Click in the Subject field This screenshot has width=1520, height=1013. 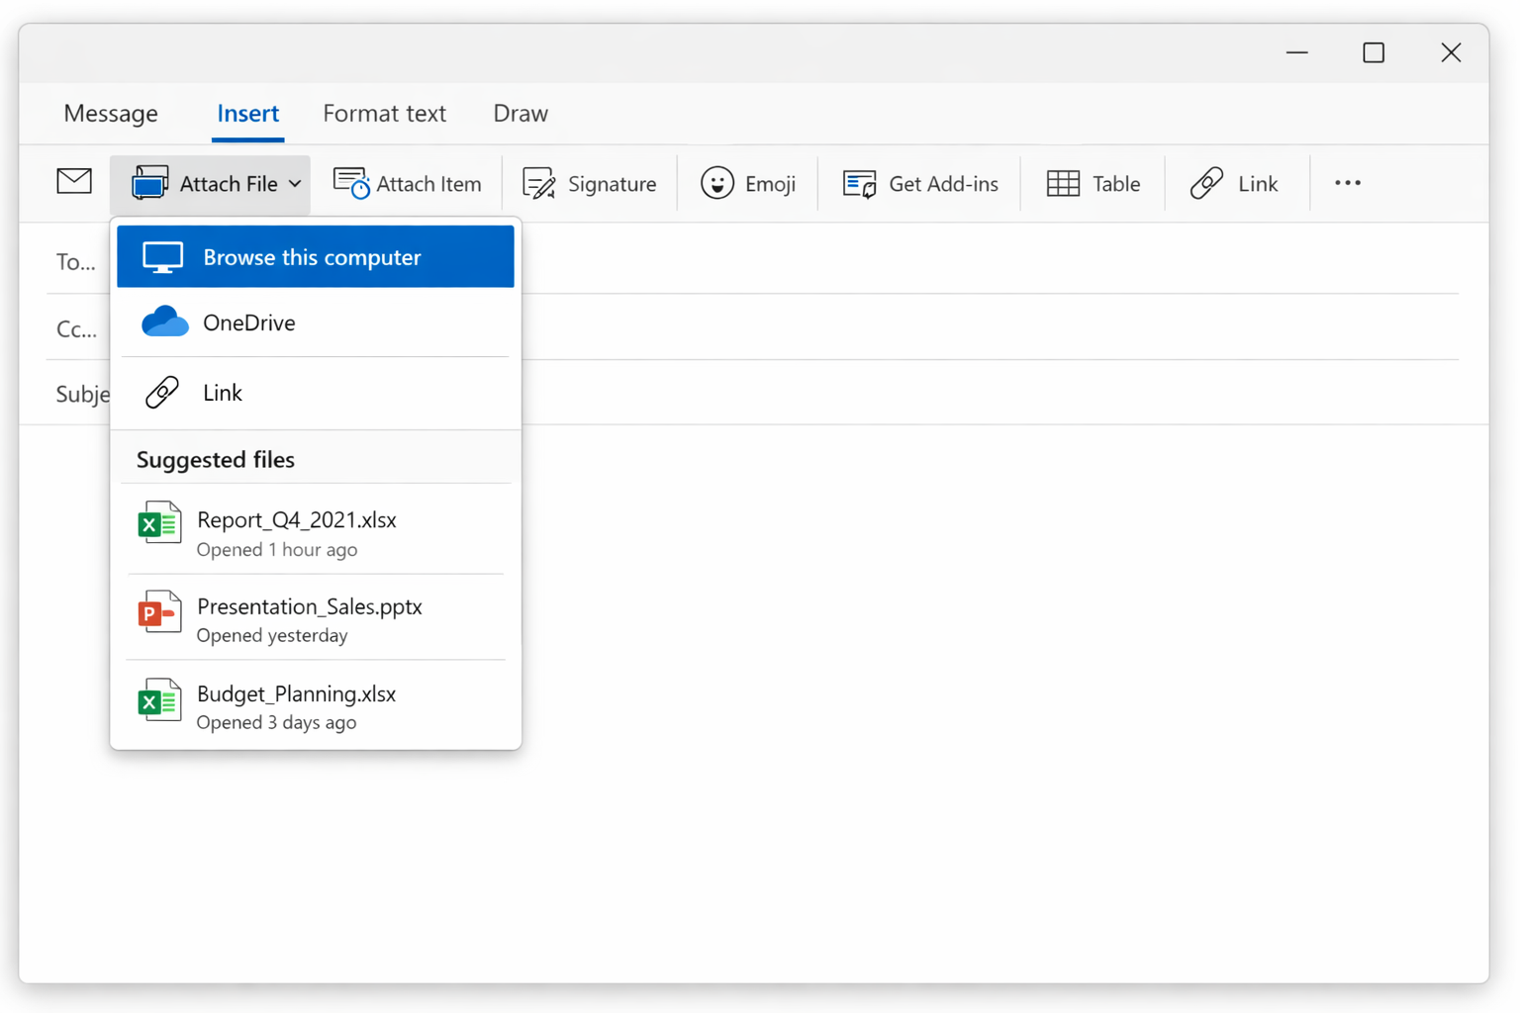point(990,393)
